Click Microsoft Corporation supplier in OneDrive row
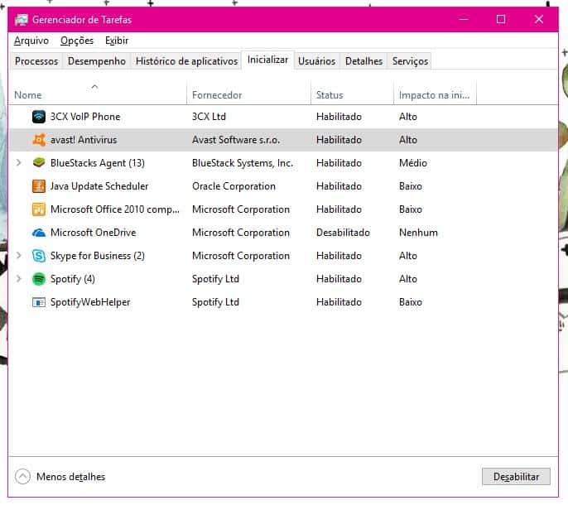Viewport: 568px width, 505px height. [241, 233]
